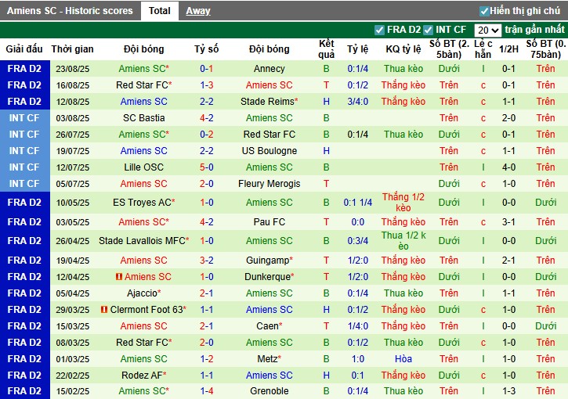The width and height of the screenshot is (568, 399).
Task: Open the ES Troyes AC team link
Action: tap(142, 203)
